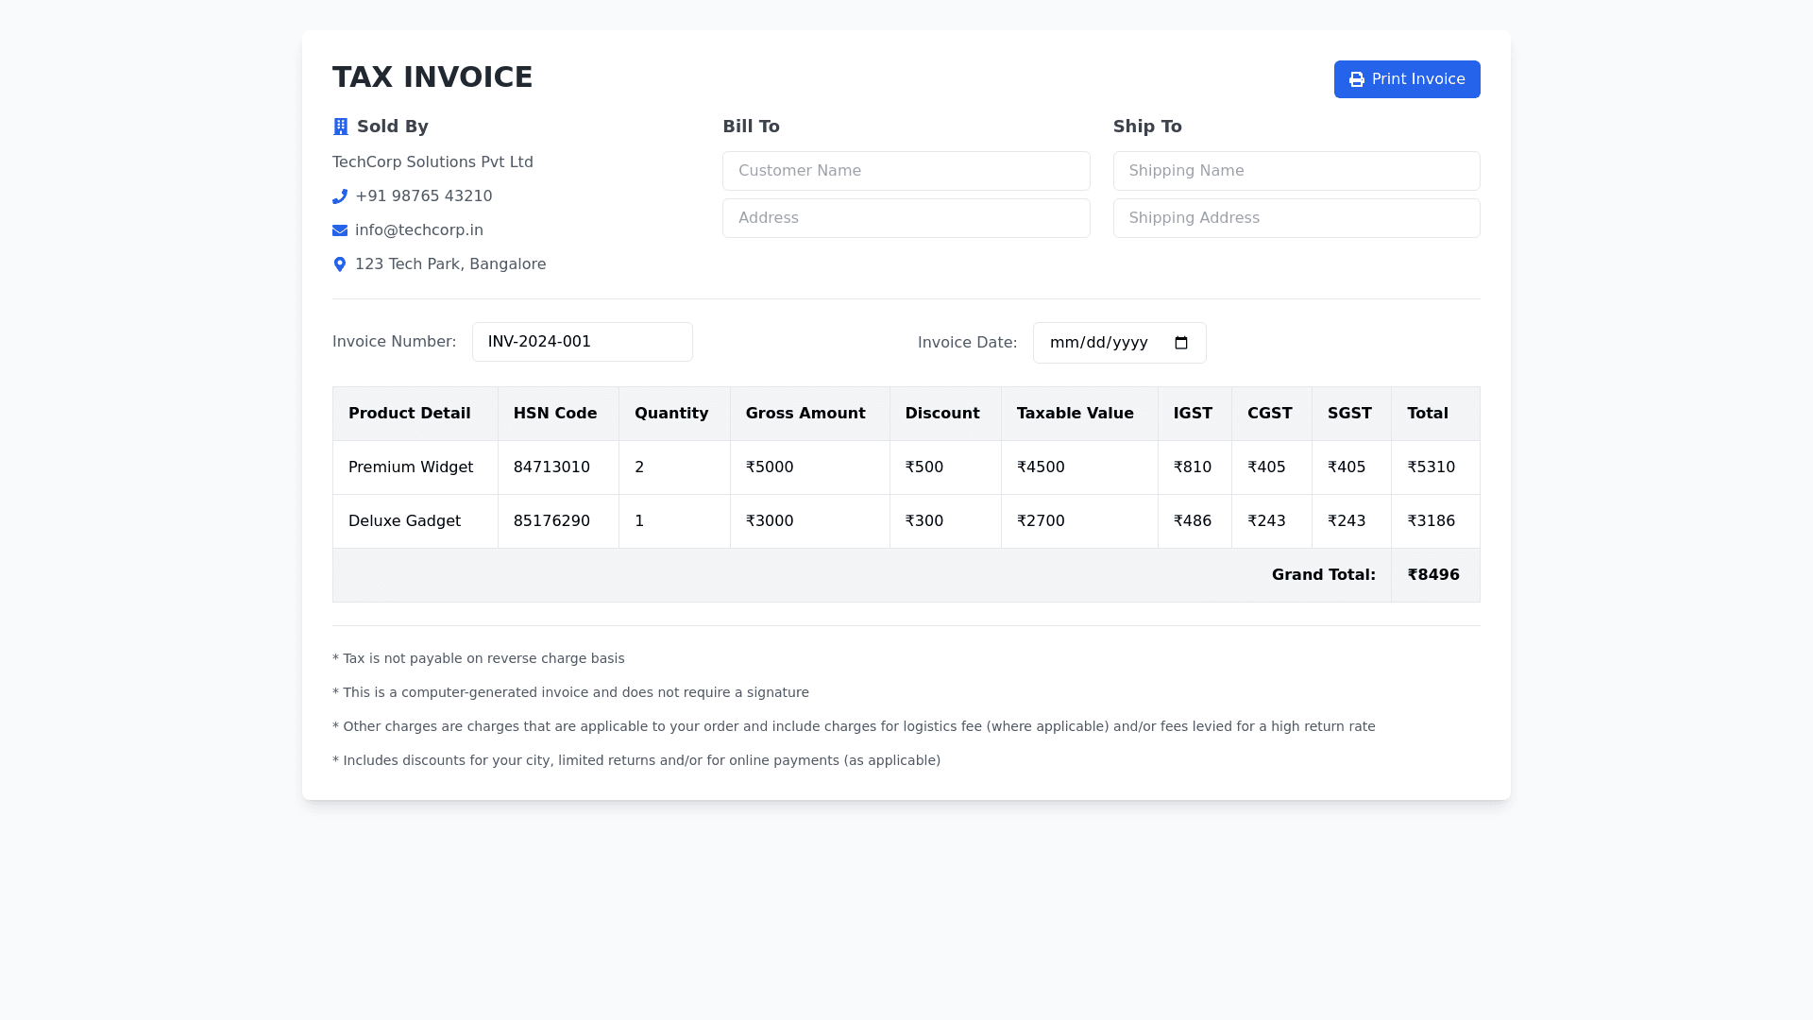Click into the Bill To Address field

[906, 218]
